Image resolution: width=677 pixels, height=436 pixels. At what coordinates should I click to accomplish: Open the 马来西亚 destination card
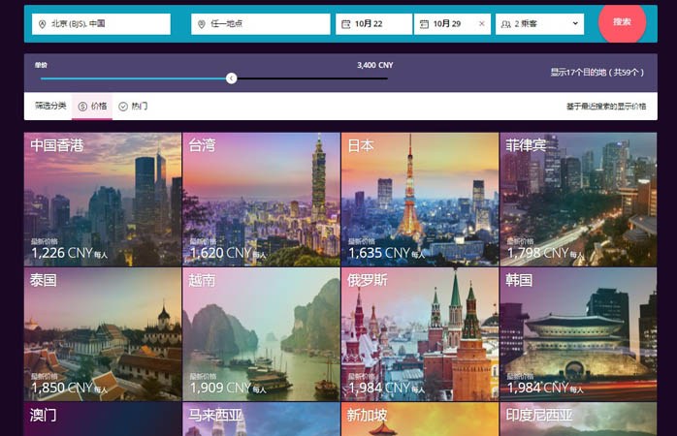(261, 420)
